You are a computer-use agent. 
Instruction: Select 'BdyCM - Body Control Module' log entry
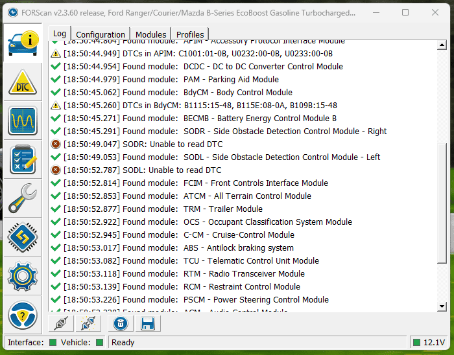pyautogui.click(x=178, y=93)
